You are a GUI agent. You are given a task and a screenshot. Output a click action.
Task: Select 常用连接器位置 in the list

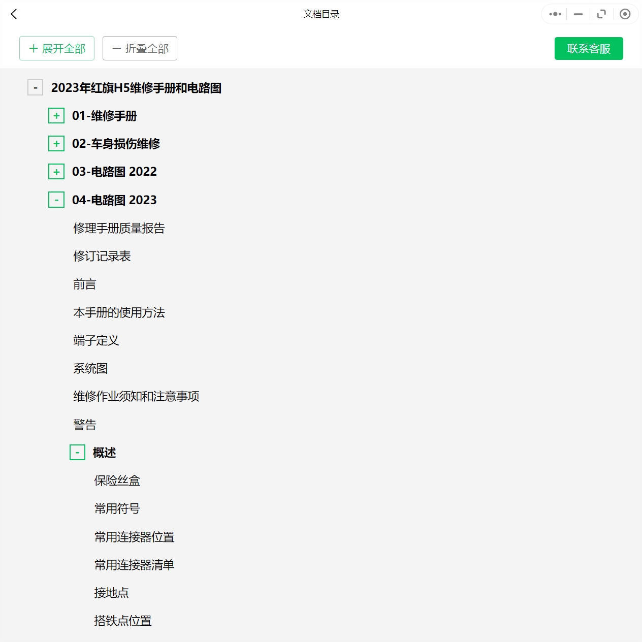click(134, 537)
